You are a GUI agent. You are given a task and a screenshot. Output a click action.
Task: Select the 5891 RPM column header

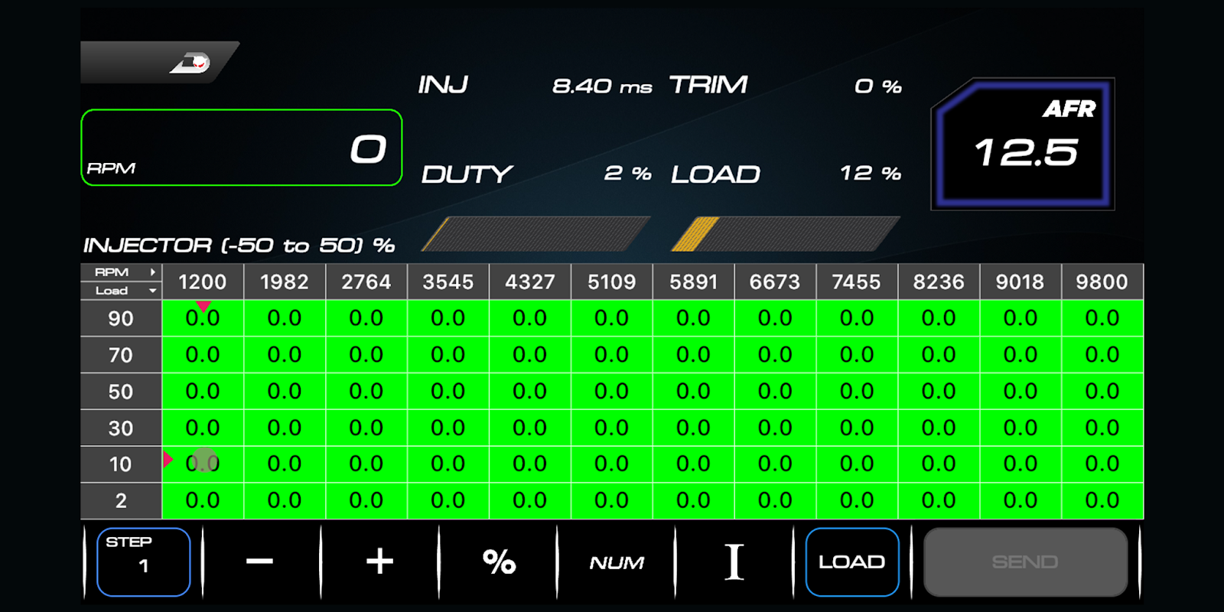coord(694,282)
